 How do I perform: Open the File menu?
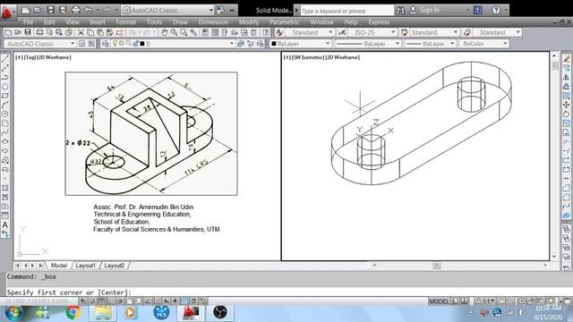click(x=28, y=21)
